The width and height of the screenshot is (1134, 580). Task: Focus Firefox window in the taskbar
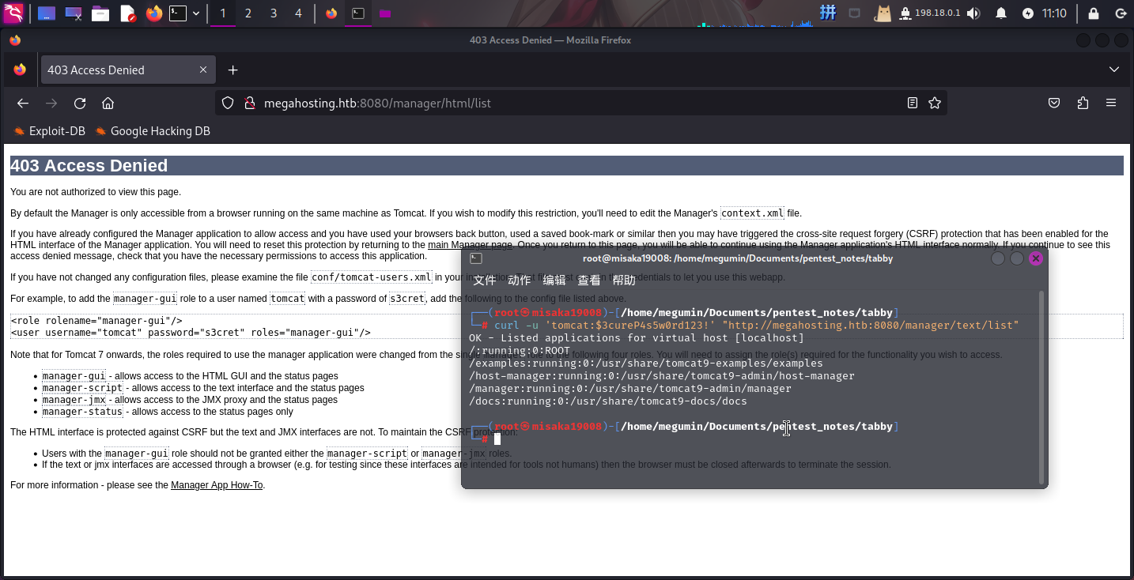(x=331, y=13)
